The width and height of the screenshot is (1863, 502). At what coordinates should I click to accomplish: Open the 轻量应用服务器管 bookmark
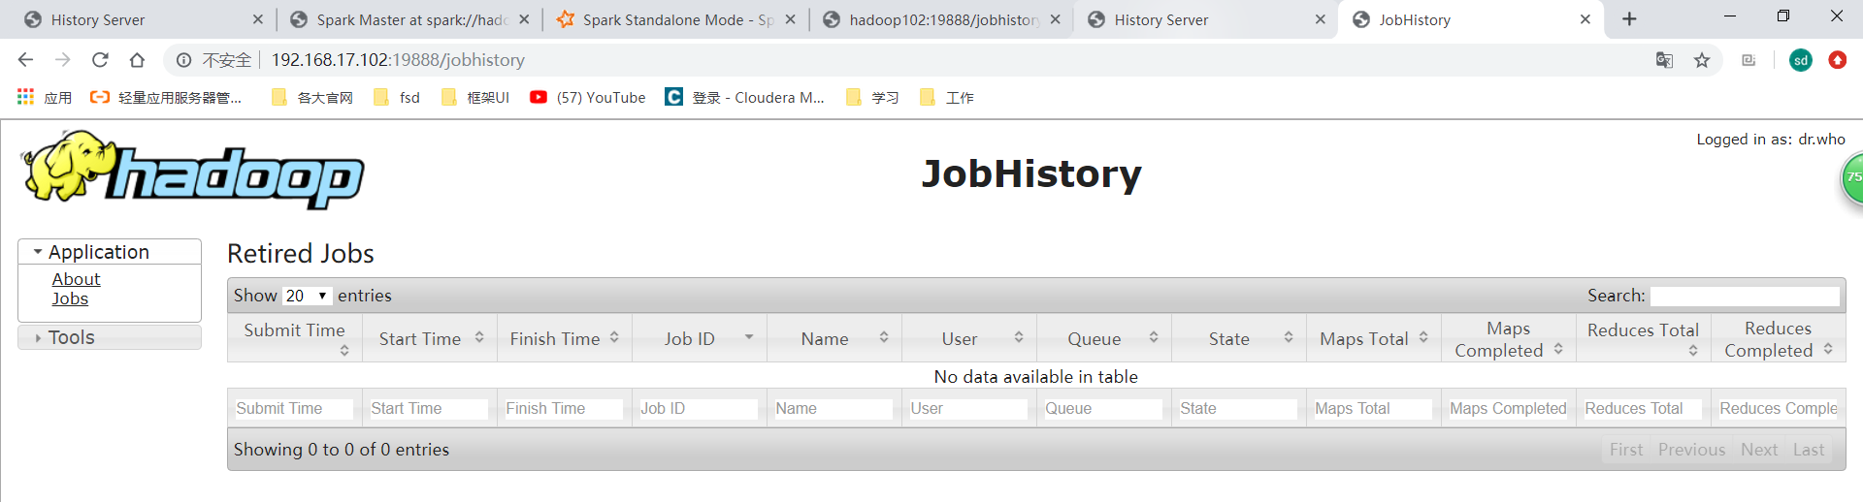(166, 97)
